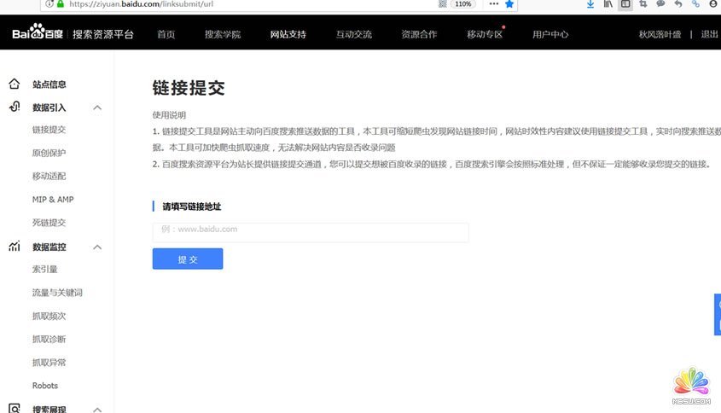
Task: Collapse the 搜索展现 section chevron
Action: [97, 410]
